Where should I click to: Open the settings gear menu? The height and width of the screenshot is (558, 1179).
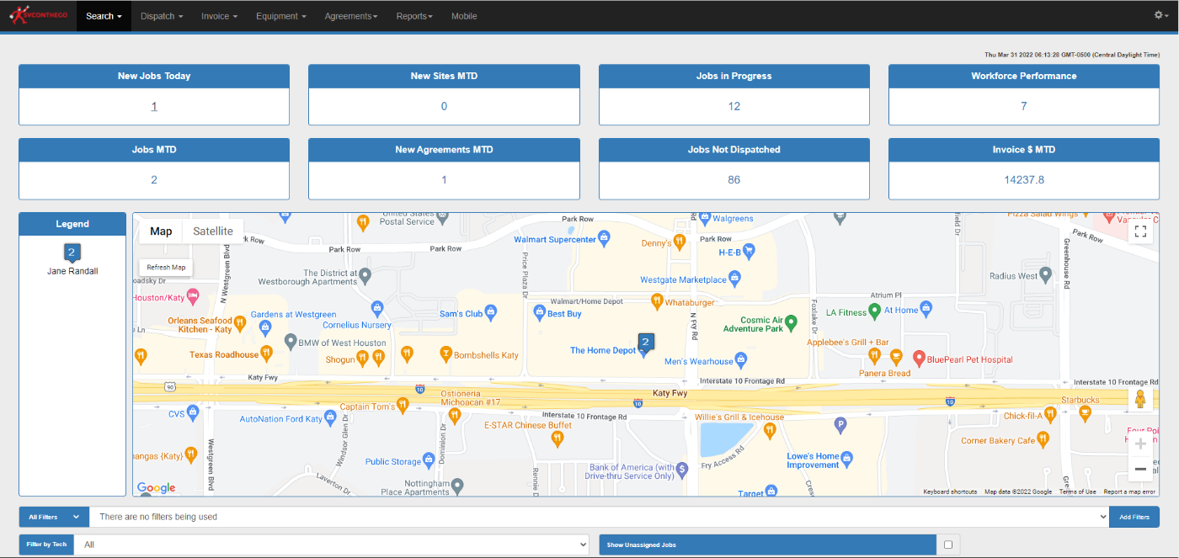(x=1160, y=15)
